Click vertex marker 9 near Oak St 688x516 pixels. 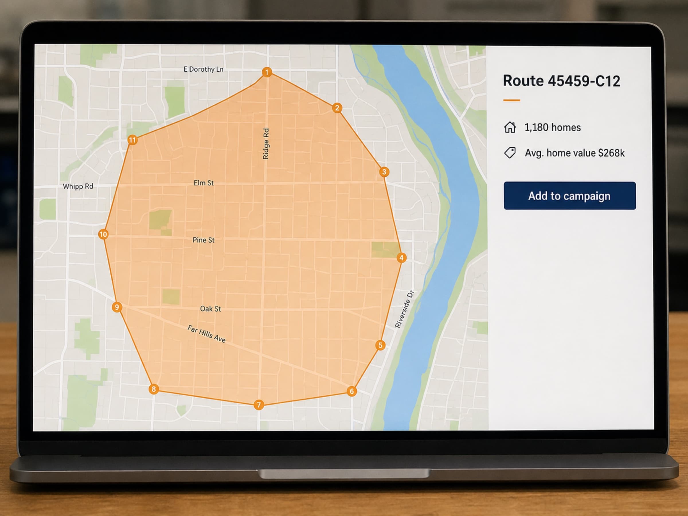pos(117,307)
